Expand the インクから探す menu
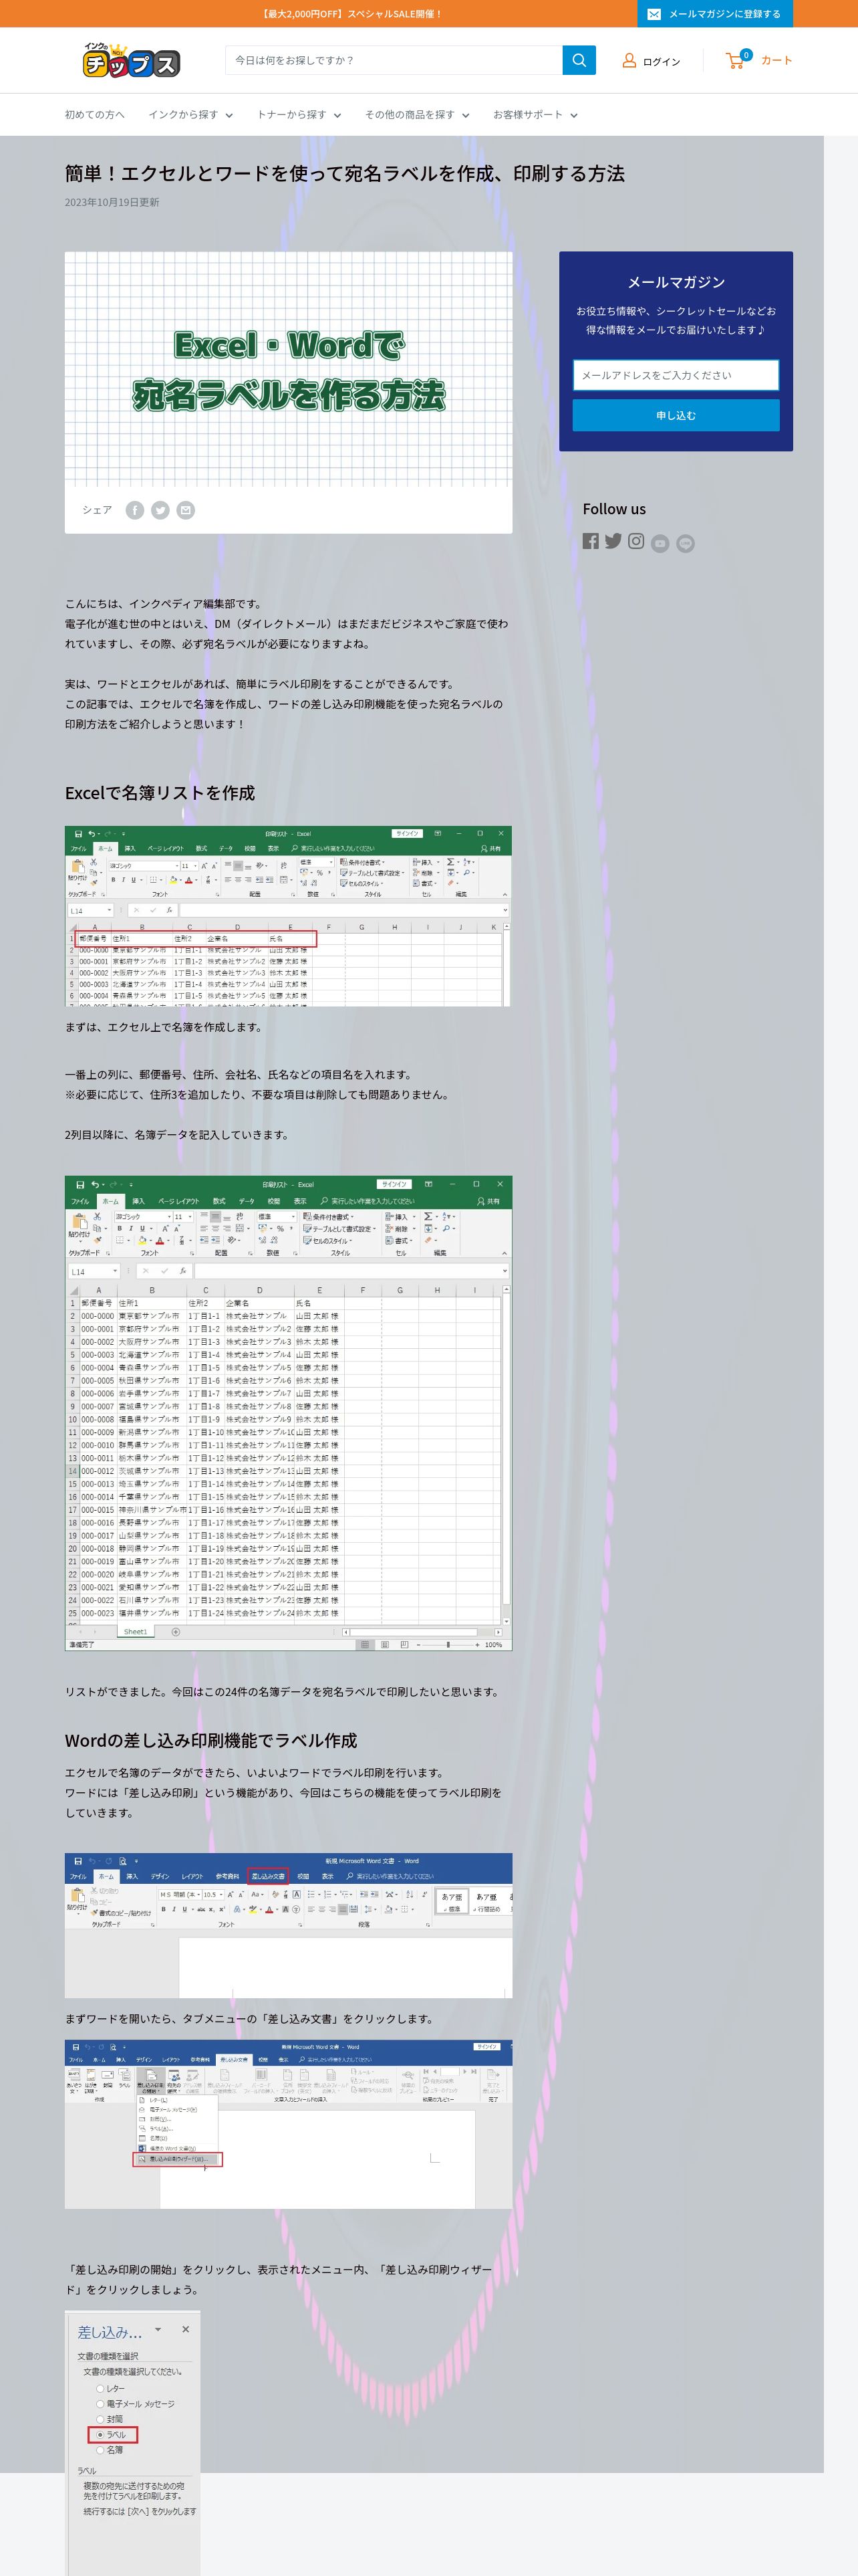 (190, 115)
